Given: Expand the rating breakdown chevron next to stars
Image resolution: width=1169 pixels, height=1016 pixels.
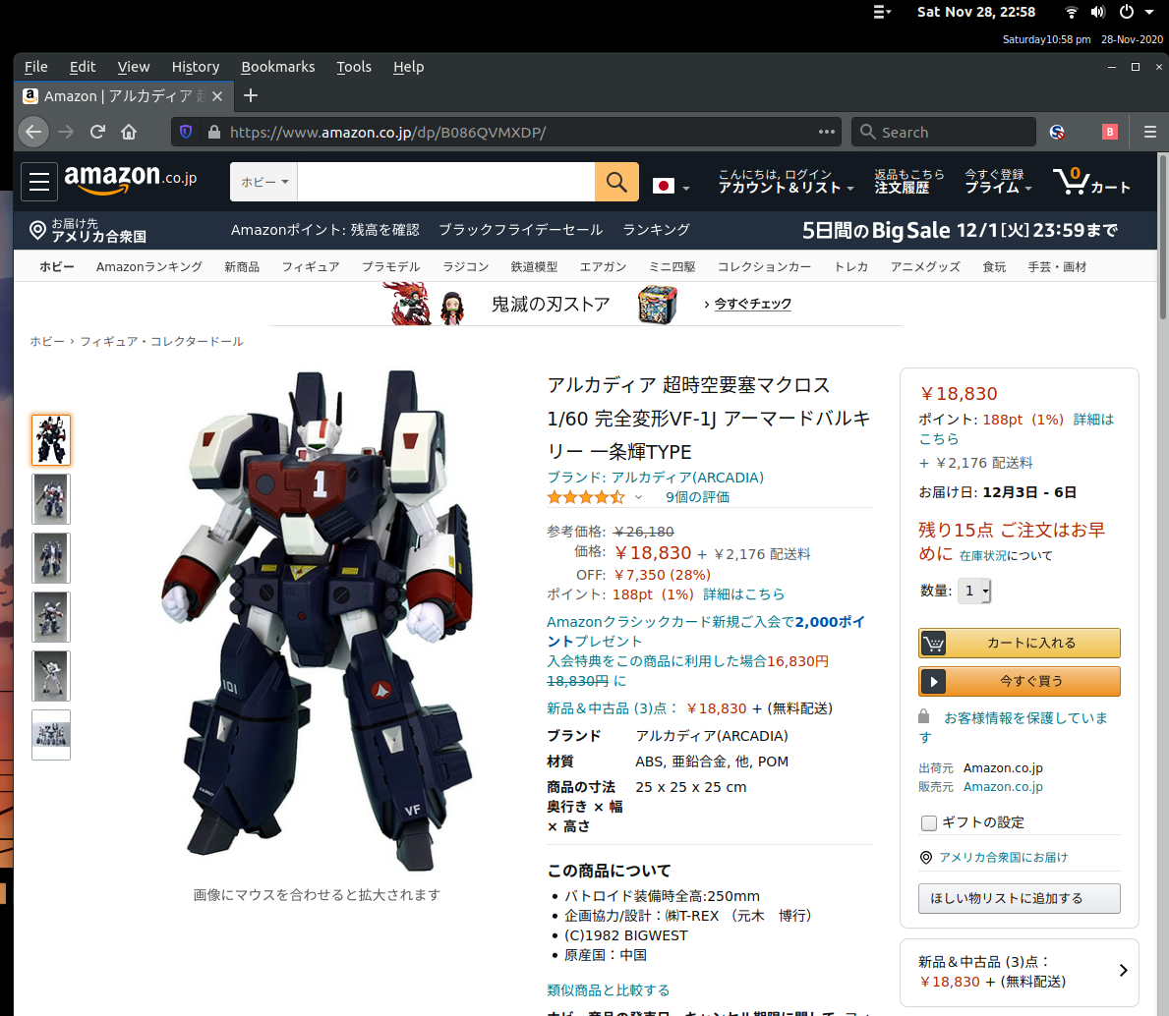Looking at the screenshot, I should click(x=638, y=497).
